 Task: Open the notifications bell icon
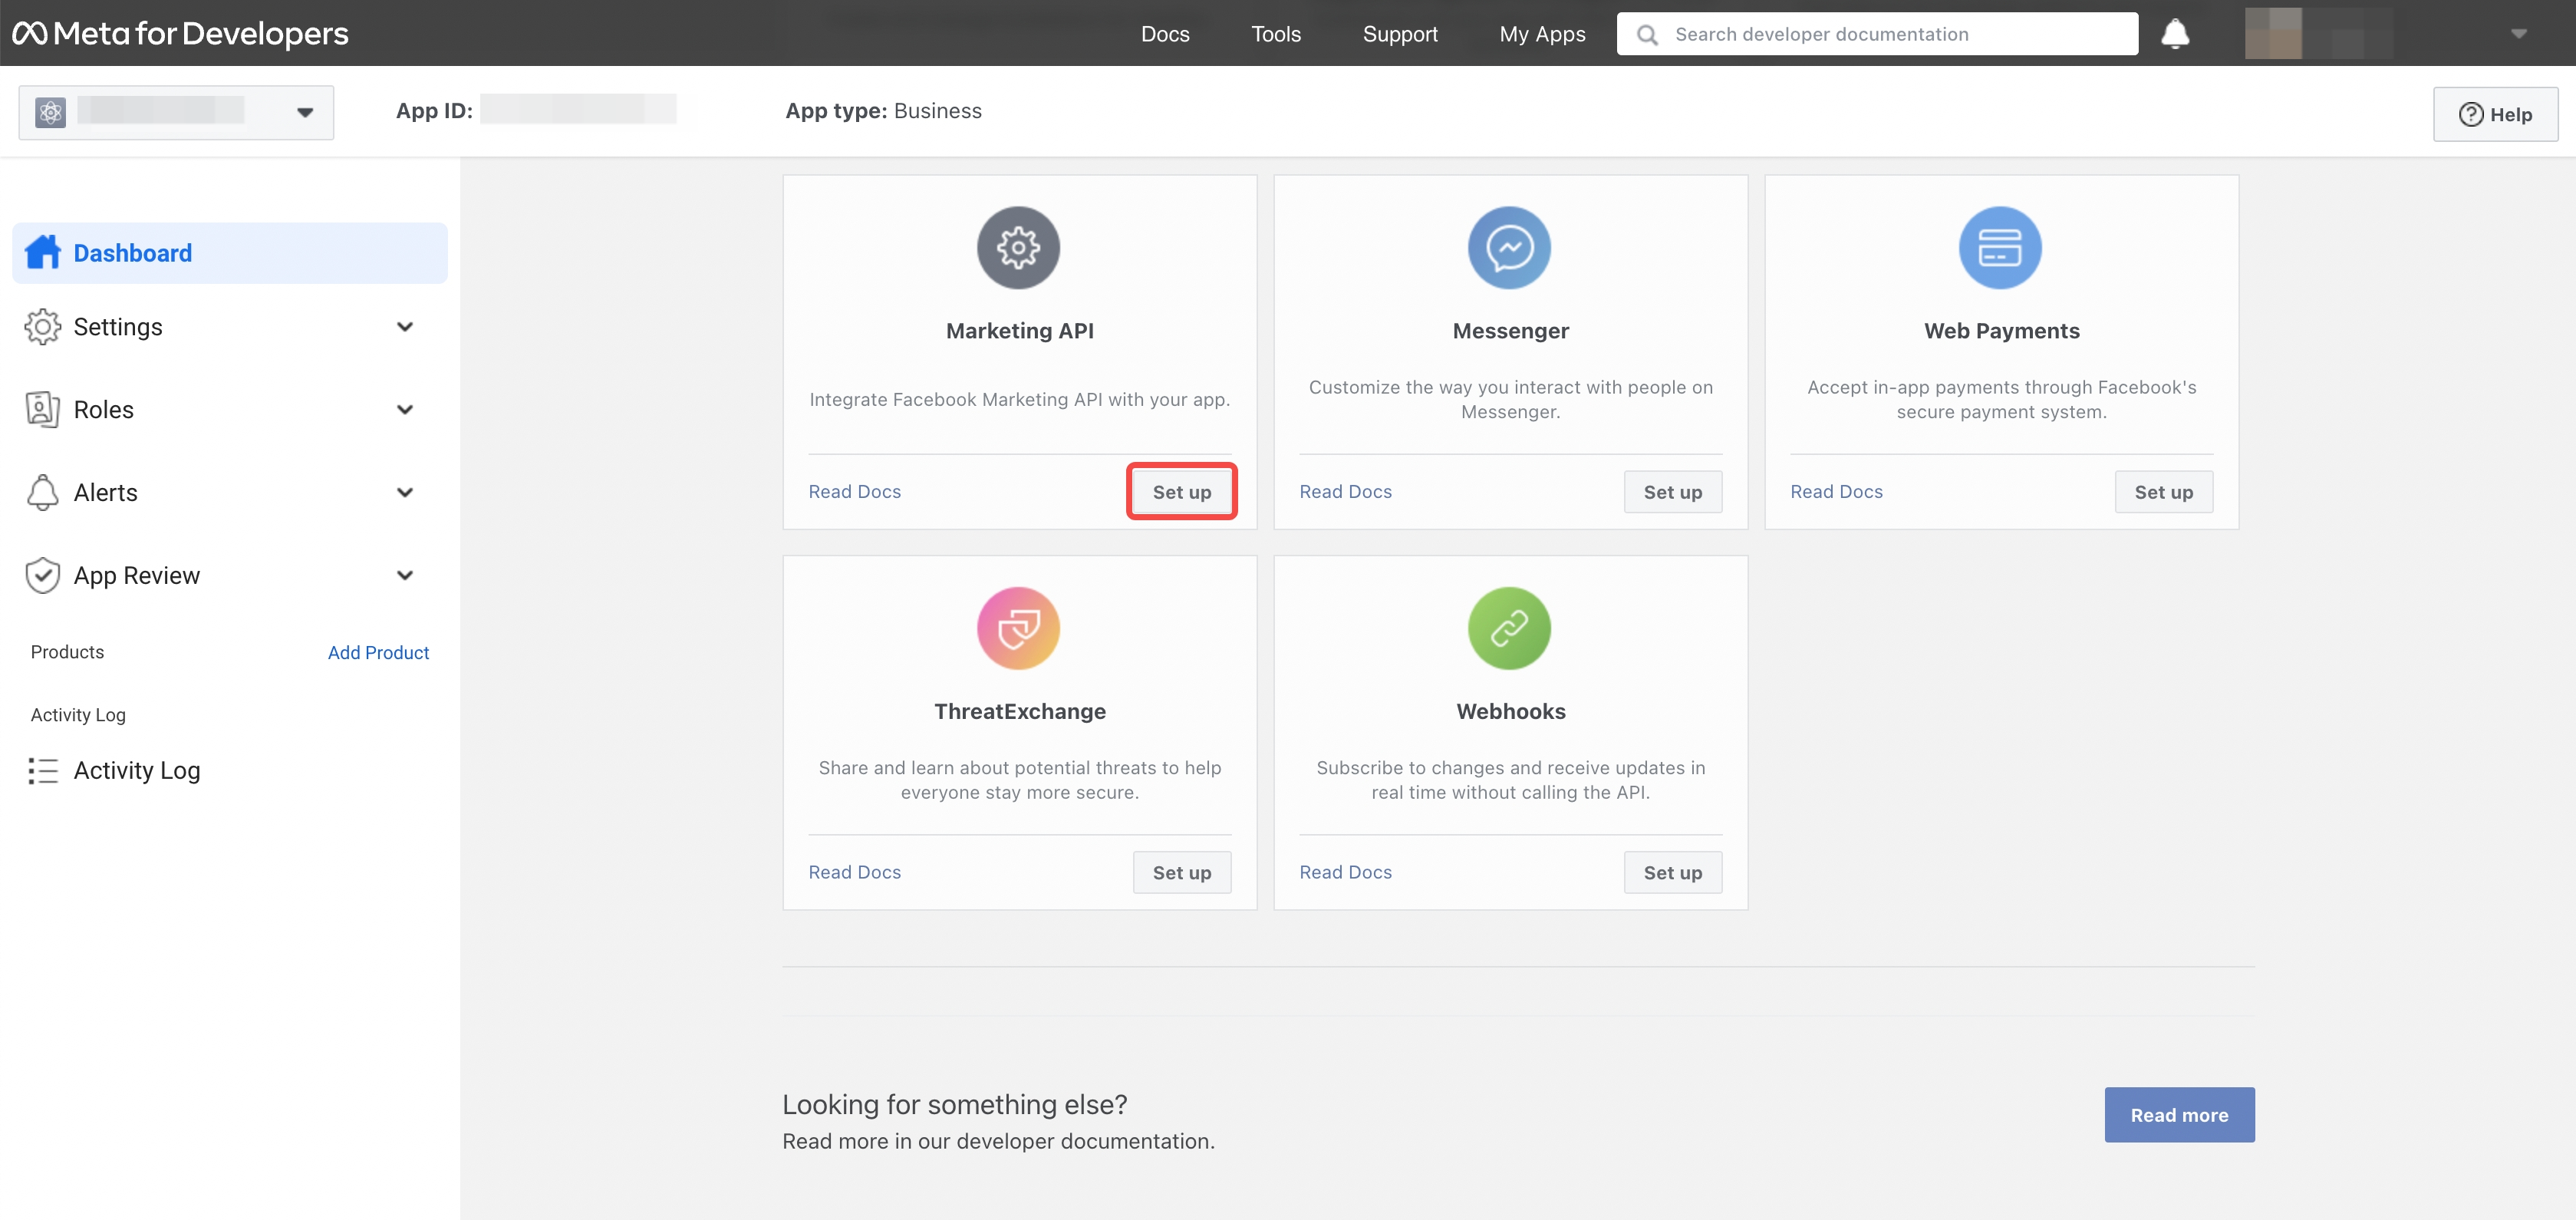(x=2176, y=33)
